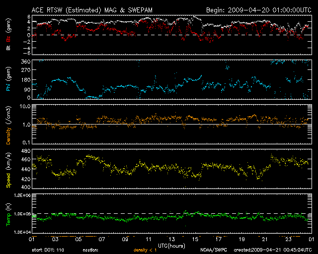The width and height of the screenshot is (318, 254).
Task: Click the '-6' tick label on the Bt Bz axis
Action: [27, 53]
